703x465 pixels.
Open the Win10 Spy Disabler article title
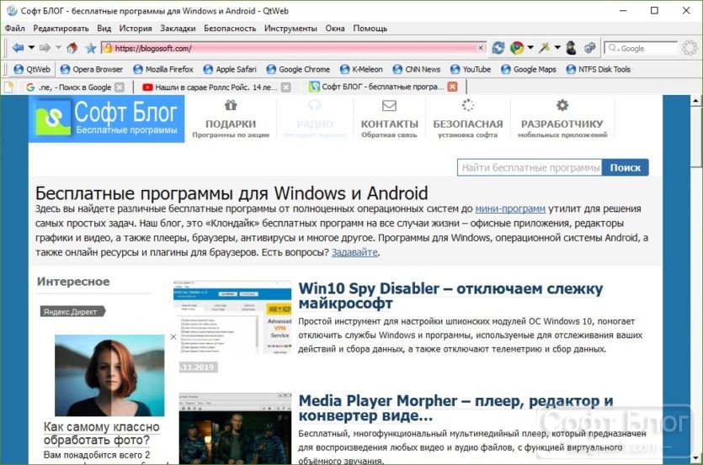pos(450,296)
